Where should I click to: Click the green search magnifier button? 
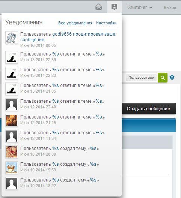click(x=163, y=78)
